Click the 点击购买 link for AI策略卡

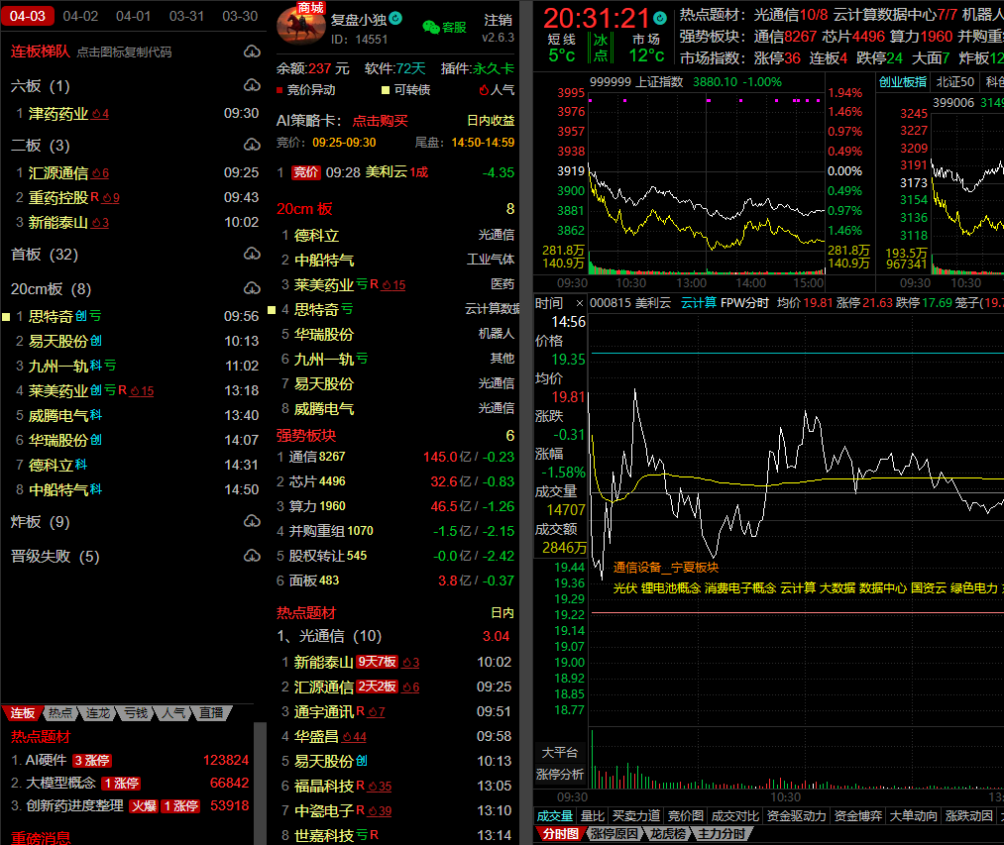click(381, 120)
